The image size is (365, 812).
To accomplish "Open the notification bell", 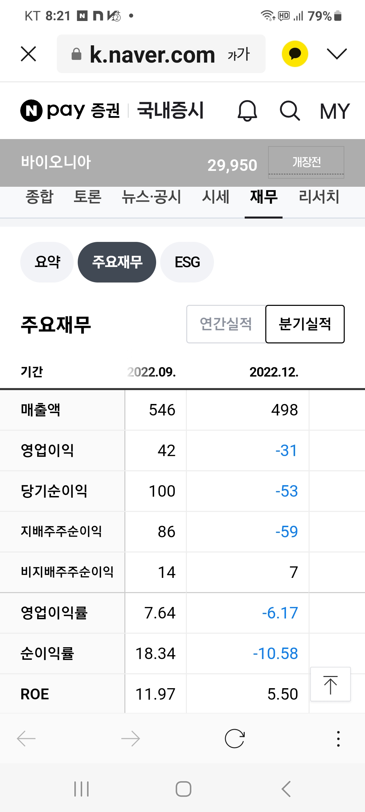I will (247, 111).
